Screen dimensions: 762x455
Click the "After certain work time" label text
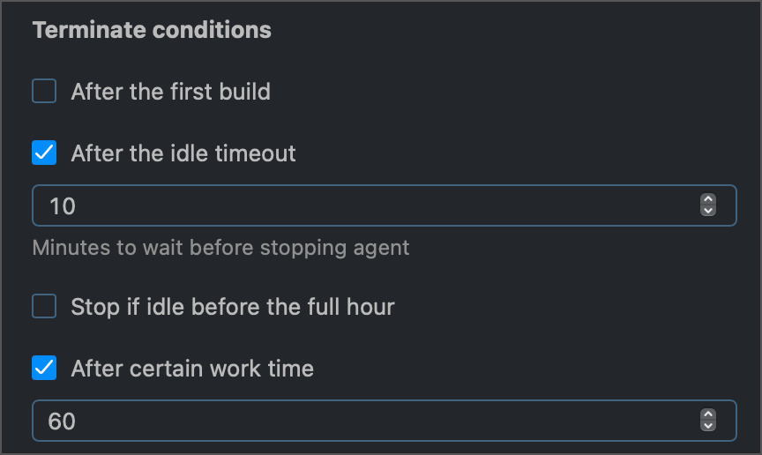[x=192, y=368]
